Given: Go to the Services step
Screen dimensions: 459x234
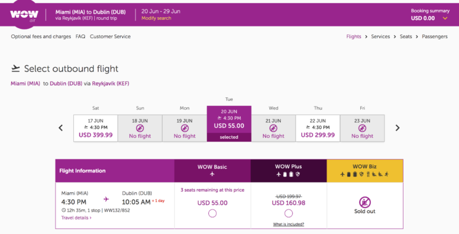Looking at the screenshot, I should click(x=380, y=36).
